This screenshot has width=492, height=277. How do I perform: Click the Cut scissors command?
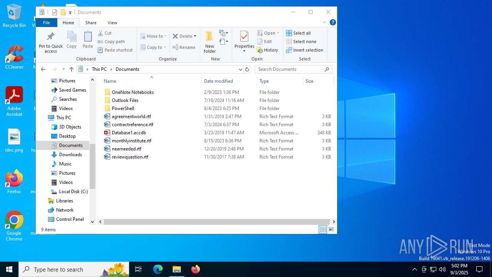click(x=105, y=33)
